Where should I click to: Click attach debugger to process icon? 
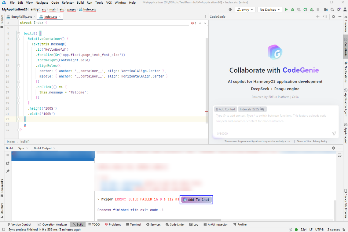click(312, 9)
